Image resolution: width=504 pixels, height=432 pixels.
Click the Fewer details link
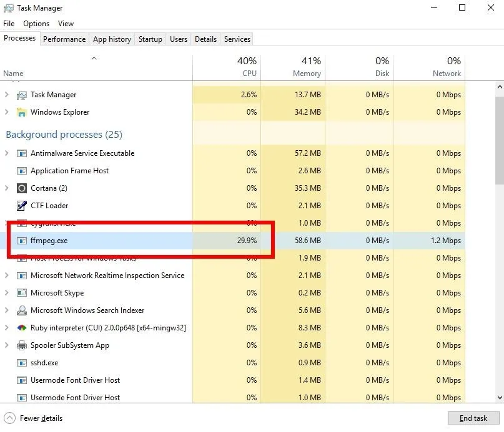click(x=41, y=418)
